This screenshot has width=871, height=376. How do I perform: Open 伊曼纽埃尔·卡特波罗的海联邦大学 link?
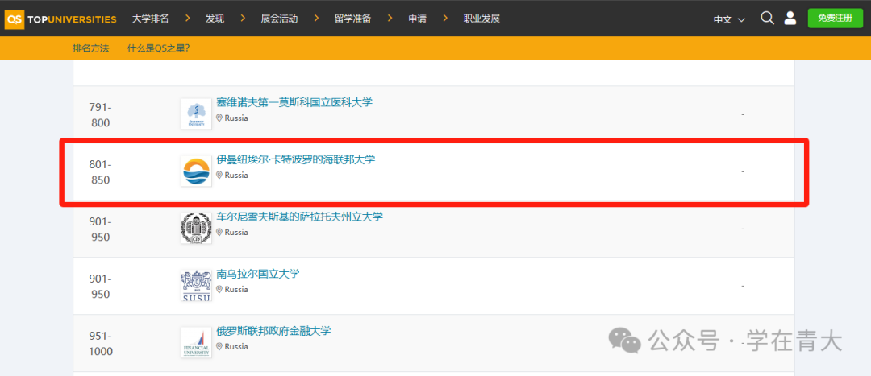pos(295,159)
